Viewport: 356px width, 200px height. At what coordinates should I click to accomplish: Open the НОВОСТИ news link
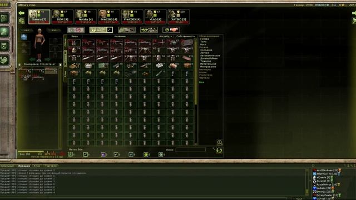click(322, 5)
